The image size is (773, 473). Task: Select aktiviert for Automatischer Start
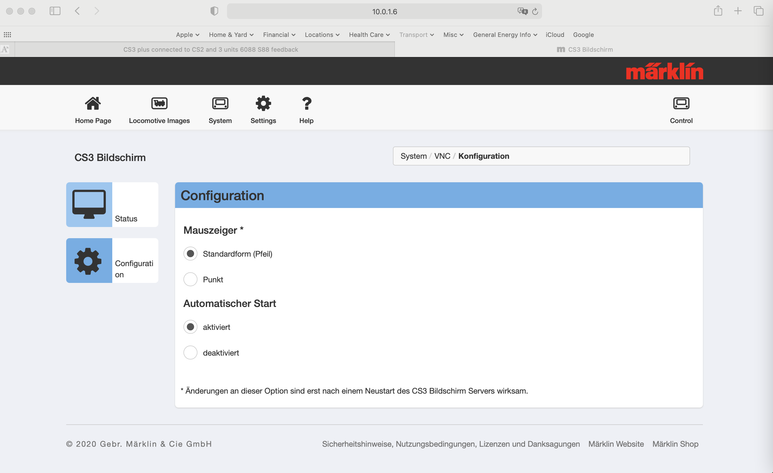(x=190, y=327)
